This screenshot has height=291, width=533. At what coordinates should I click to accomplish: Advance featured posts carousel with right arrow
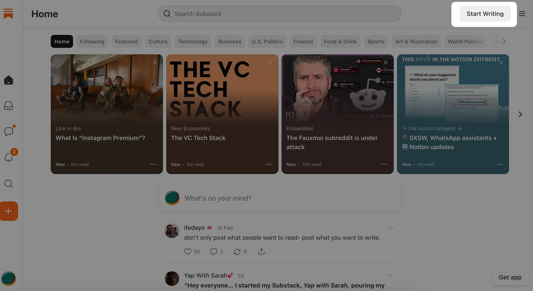[520, 114]
